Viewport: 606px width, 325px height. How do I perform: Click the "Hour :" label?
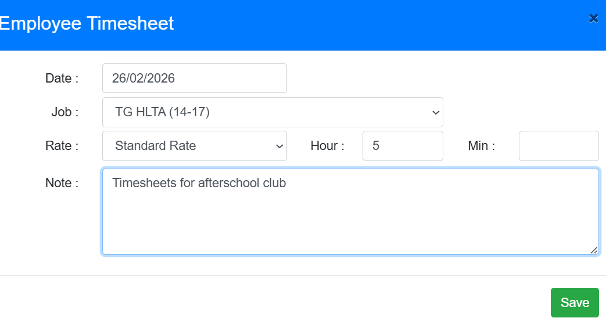click(327, 146)
